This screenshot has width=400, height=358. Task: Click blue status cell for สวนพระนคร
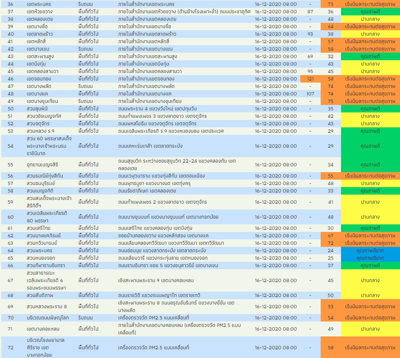(371, 251)
